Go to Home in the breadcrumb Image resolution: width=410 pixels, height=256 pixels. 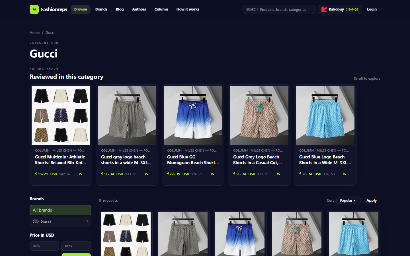tap(35, 33)
